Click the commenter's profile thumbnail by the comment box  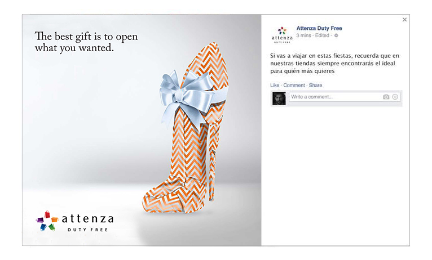pyautogui.click(x=279, y=98)
